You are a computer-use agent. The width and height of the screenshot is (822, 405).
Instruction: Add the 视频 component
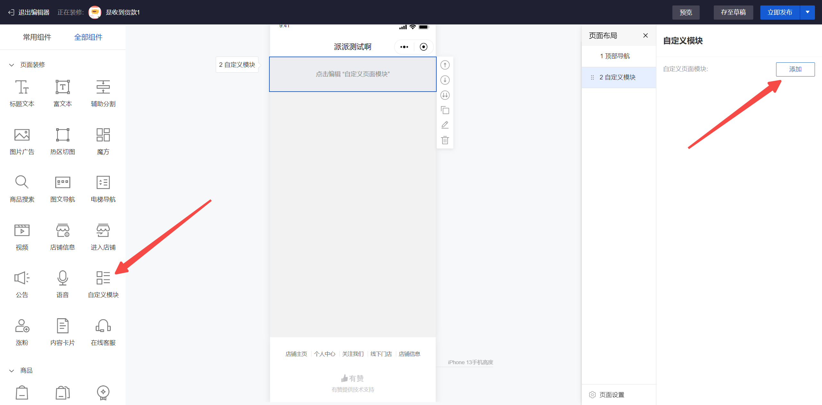[x=22, y=236]
